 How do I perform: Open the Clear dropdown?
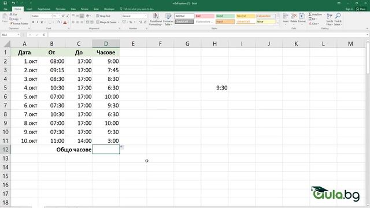click(314, 24)
